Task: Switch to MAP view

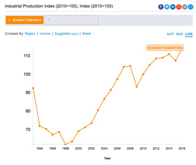Action: pos(170,34)
